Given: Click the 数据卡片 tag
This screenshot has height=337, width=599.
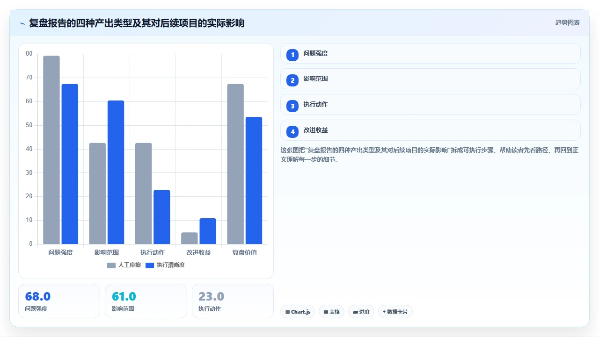Looking at the screenshot, I should point(395,312).
